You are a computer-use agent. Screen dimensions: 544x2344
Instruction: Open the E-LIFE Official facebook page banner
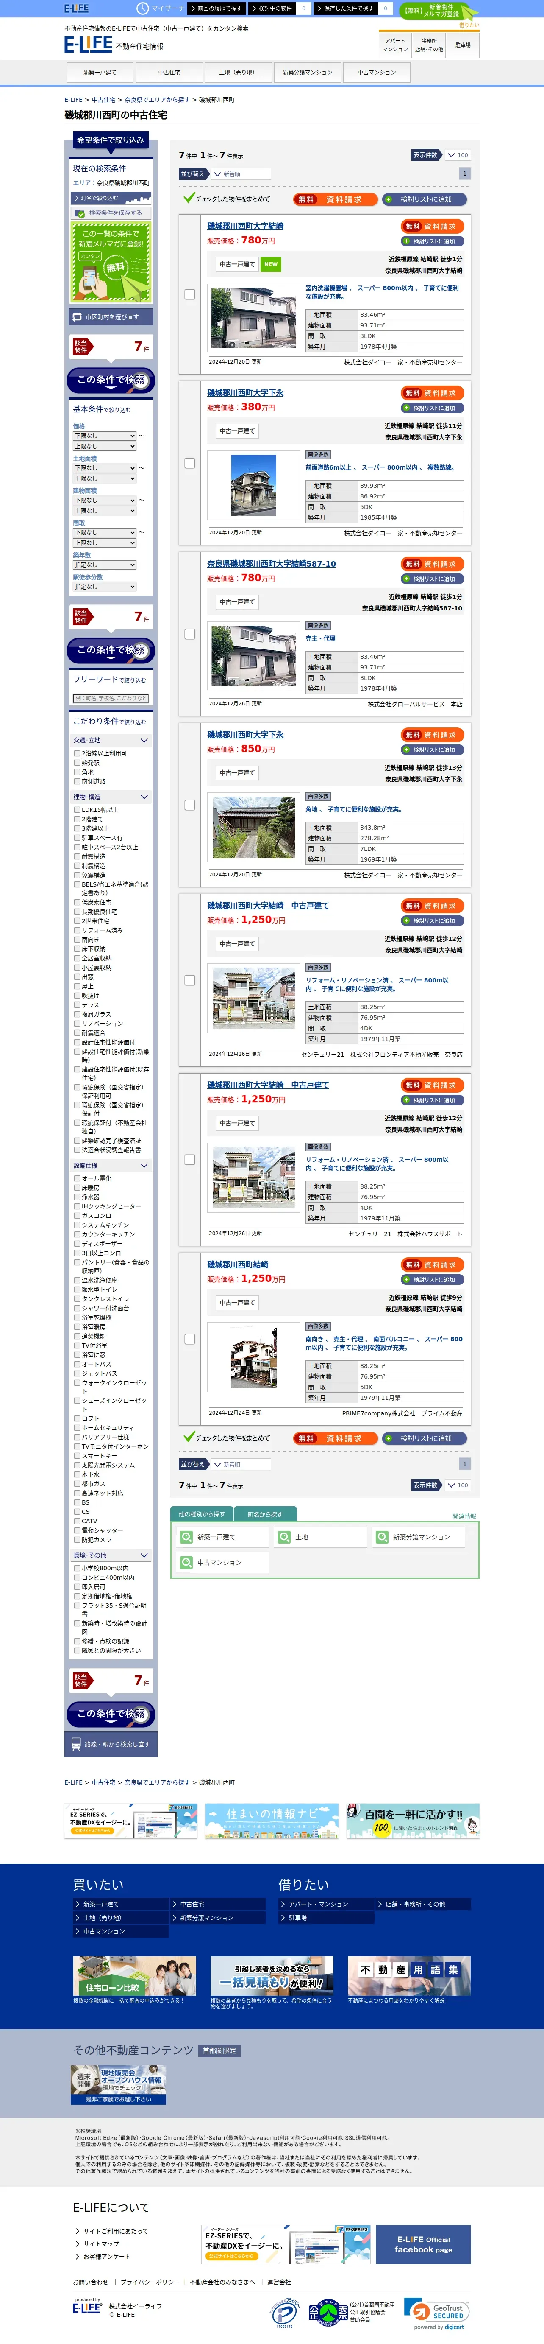point(423,2244)
